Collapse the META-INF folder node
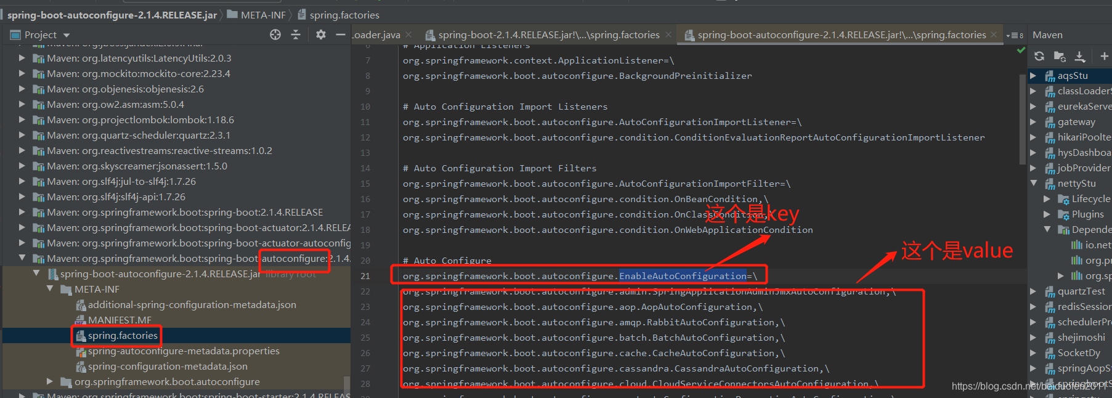This screenshot has width=1112, height=398. 50,289
